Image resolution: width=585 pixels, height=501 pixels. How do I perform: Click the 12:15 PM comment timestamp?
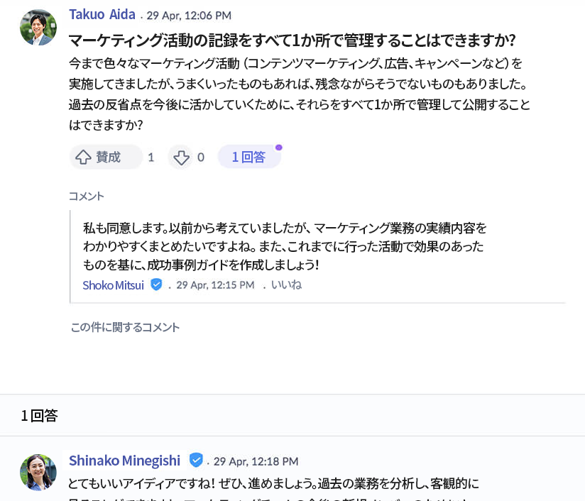tap(215, 285)
